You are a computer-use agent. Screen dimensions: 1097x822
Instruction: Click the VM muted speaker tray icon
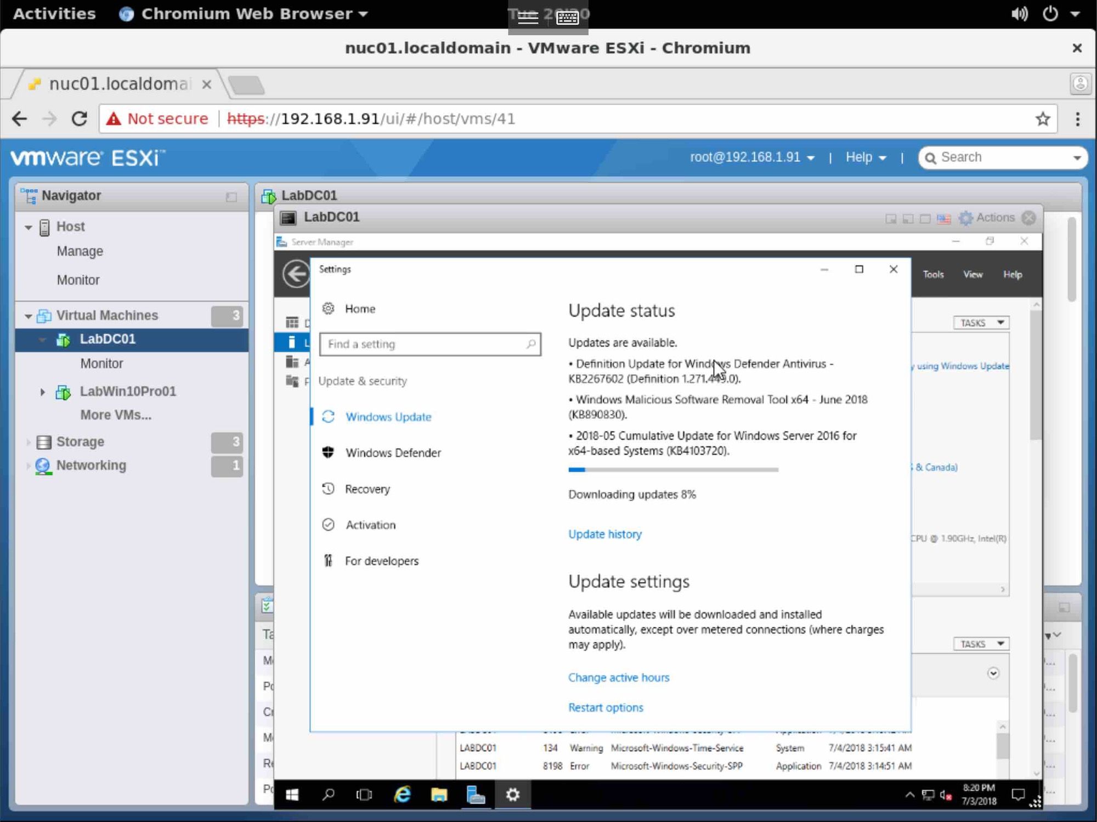946,795
